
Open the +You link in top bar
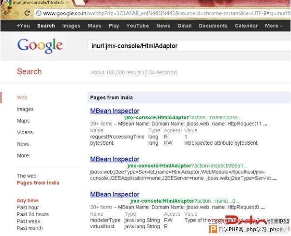[23, 26]
